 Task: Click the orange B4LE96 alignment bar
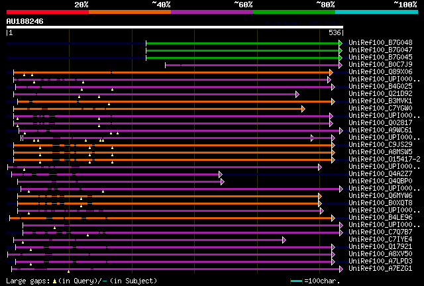tap(171, 218)
